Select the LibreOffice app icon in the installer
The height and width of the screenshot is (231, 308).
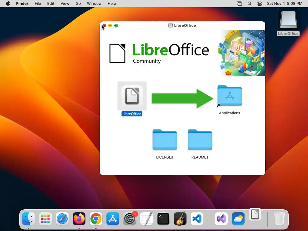point(132,96)
